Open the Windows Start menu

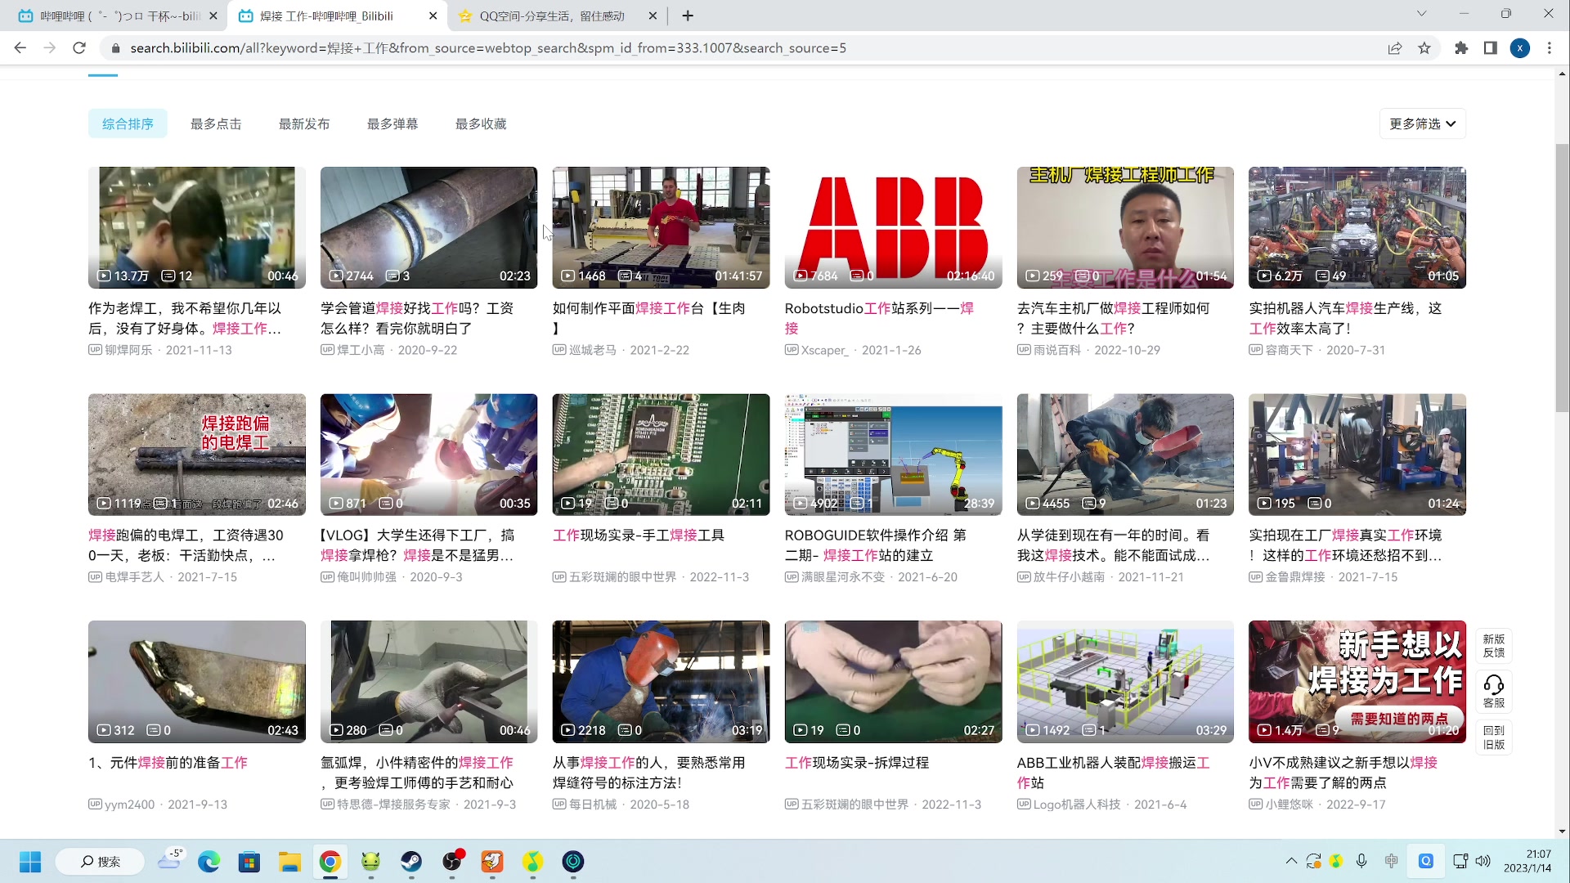click(29, 862)
